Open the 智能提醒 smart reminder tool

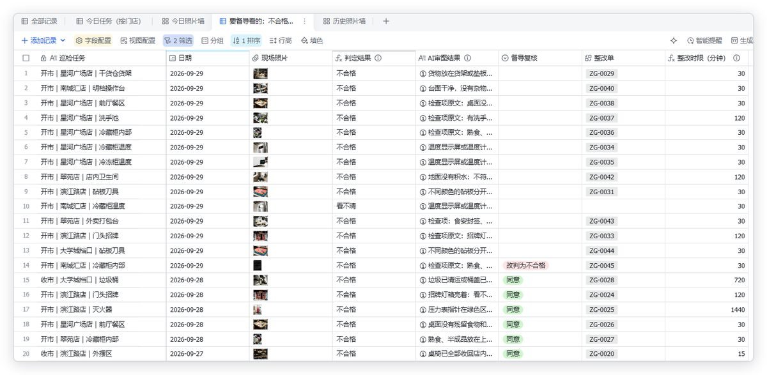(x=704, y=40)
